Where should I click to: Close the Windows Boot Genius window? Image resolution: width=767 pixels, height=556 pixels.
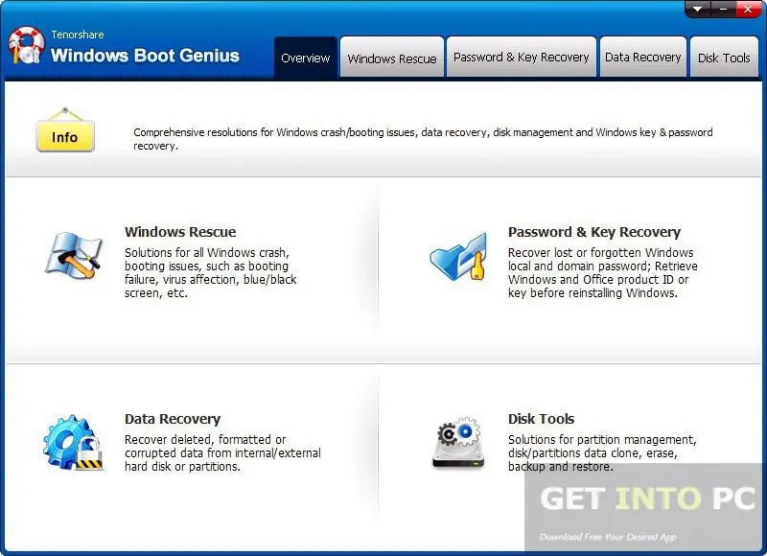pyautogui.click(x=748, y=9)
